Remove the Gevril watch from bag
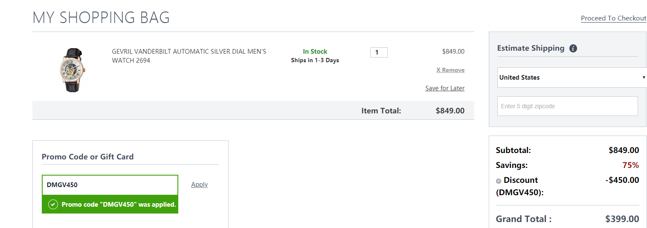 point(450,70)
